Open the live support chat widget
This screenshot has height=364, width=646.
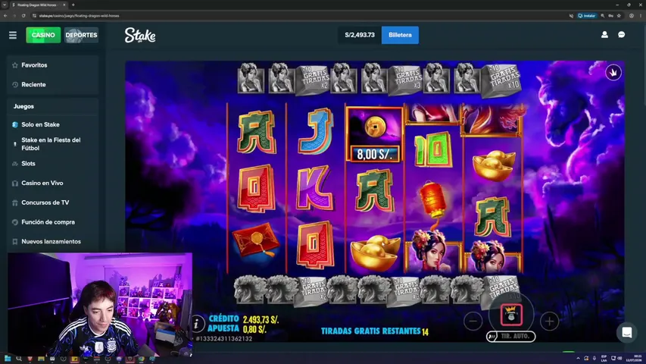[x=626, y=332]
